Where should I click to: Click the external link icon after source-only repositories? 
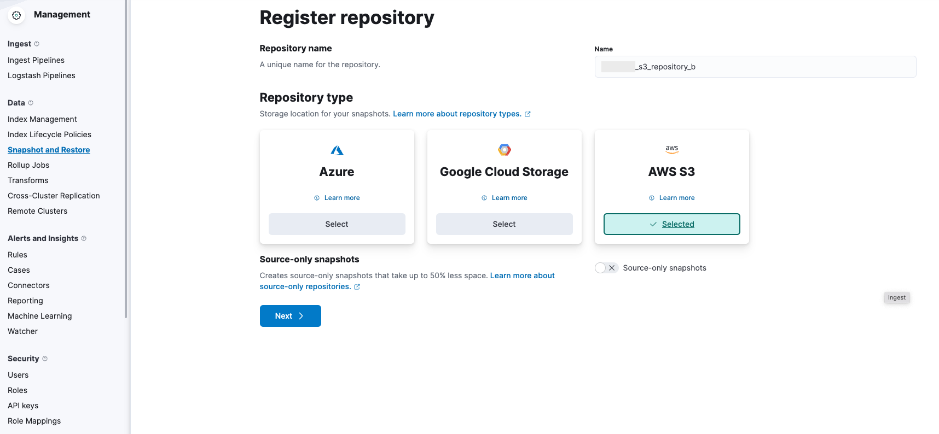[357, 287]
